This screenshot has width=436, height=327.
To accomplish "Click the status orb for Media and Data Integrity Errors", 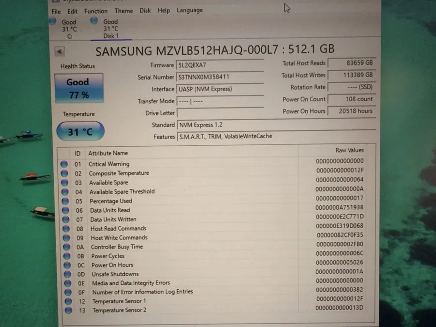I will [x=67, y=283].
